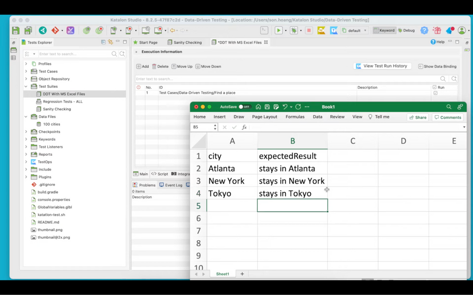Viewport: 473px width, 295px height.
Task: Click the Excel Home icon in title bar
Action: pos(258,107)
